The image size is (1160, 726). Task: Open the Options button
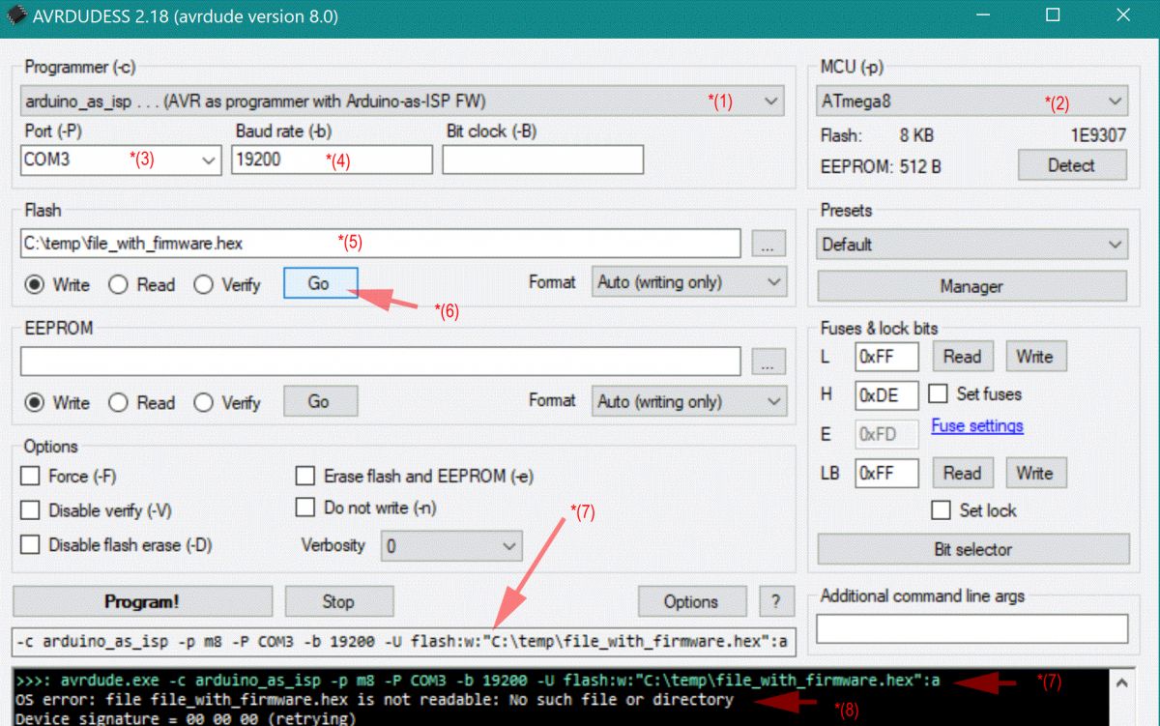(692, 601)
